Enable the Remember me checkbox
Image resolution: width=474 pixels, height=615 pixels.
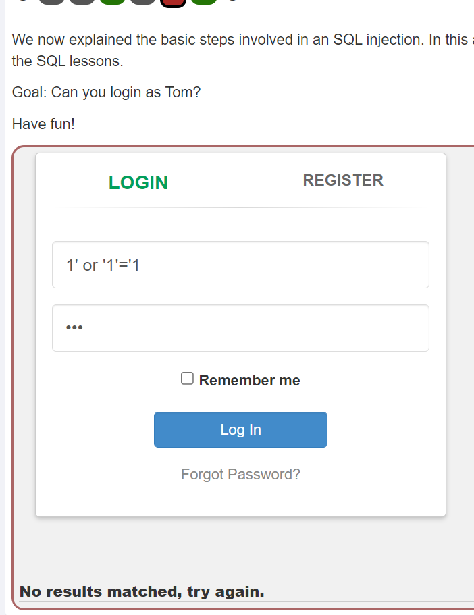[187, 379]
